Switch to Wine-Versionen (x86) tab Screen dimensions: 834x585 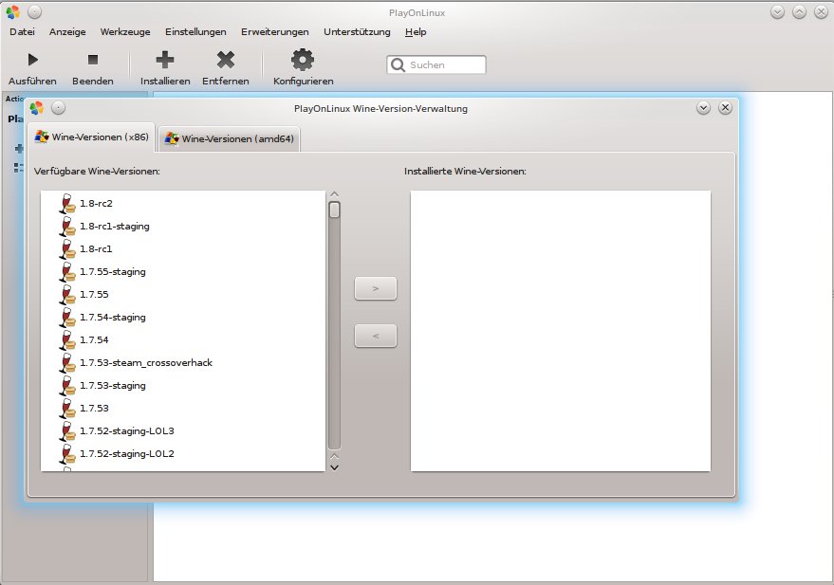coord(91,137)
